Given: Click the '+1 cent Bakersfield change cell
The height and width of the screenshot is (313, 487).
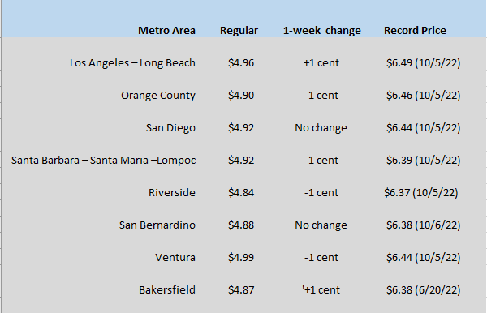Looking at the screenshot, I should point(321,289).
